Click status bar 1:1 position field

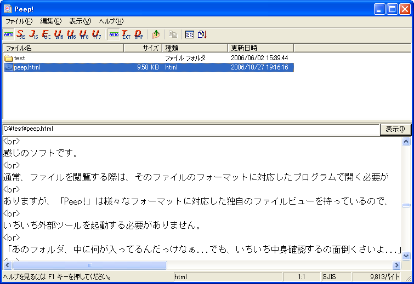click(x=301, y=277)
